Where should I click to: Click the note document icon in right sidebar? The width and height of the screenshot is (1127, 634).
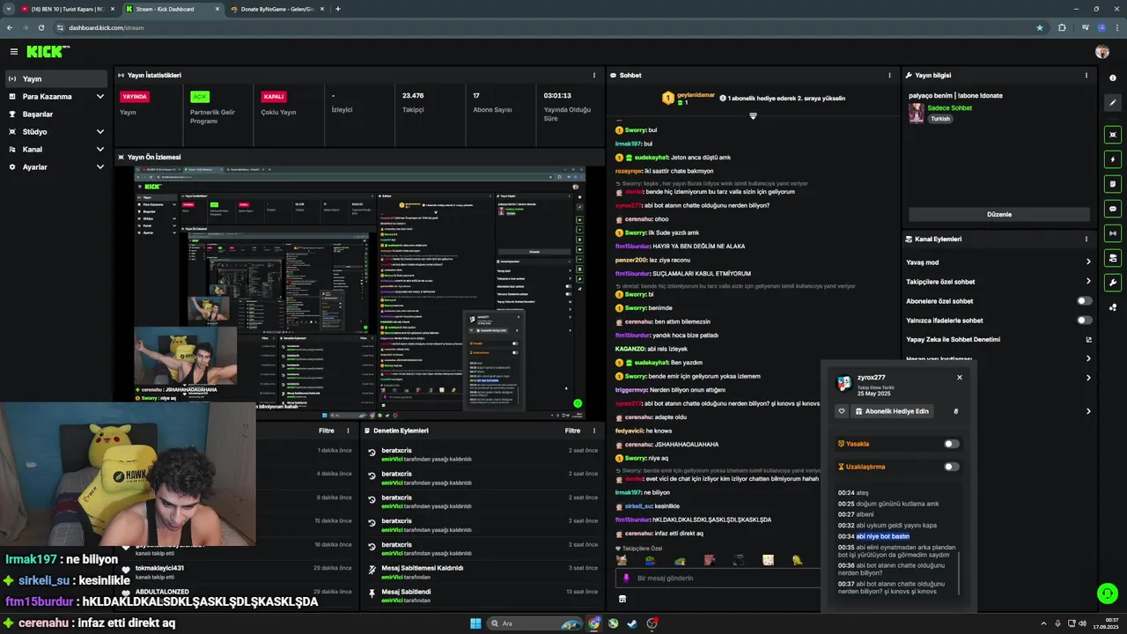point(1113,184)
